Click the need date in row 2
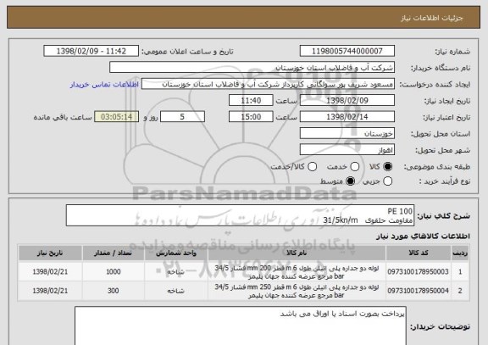The image size is (488, 345). pos(50,291)
